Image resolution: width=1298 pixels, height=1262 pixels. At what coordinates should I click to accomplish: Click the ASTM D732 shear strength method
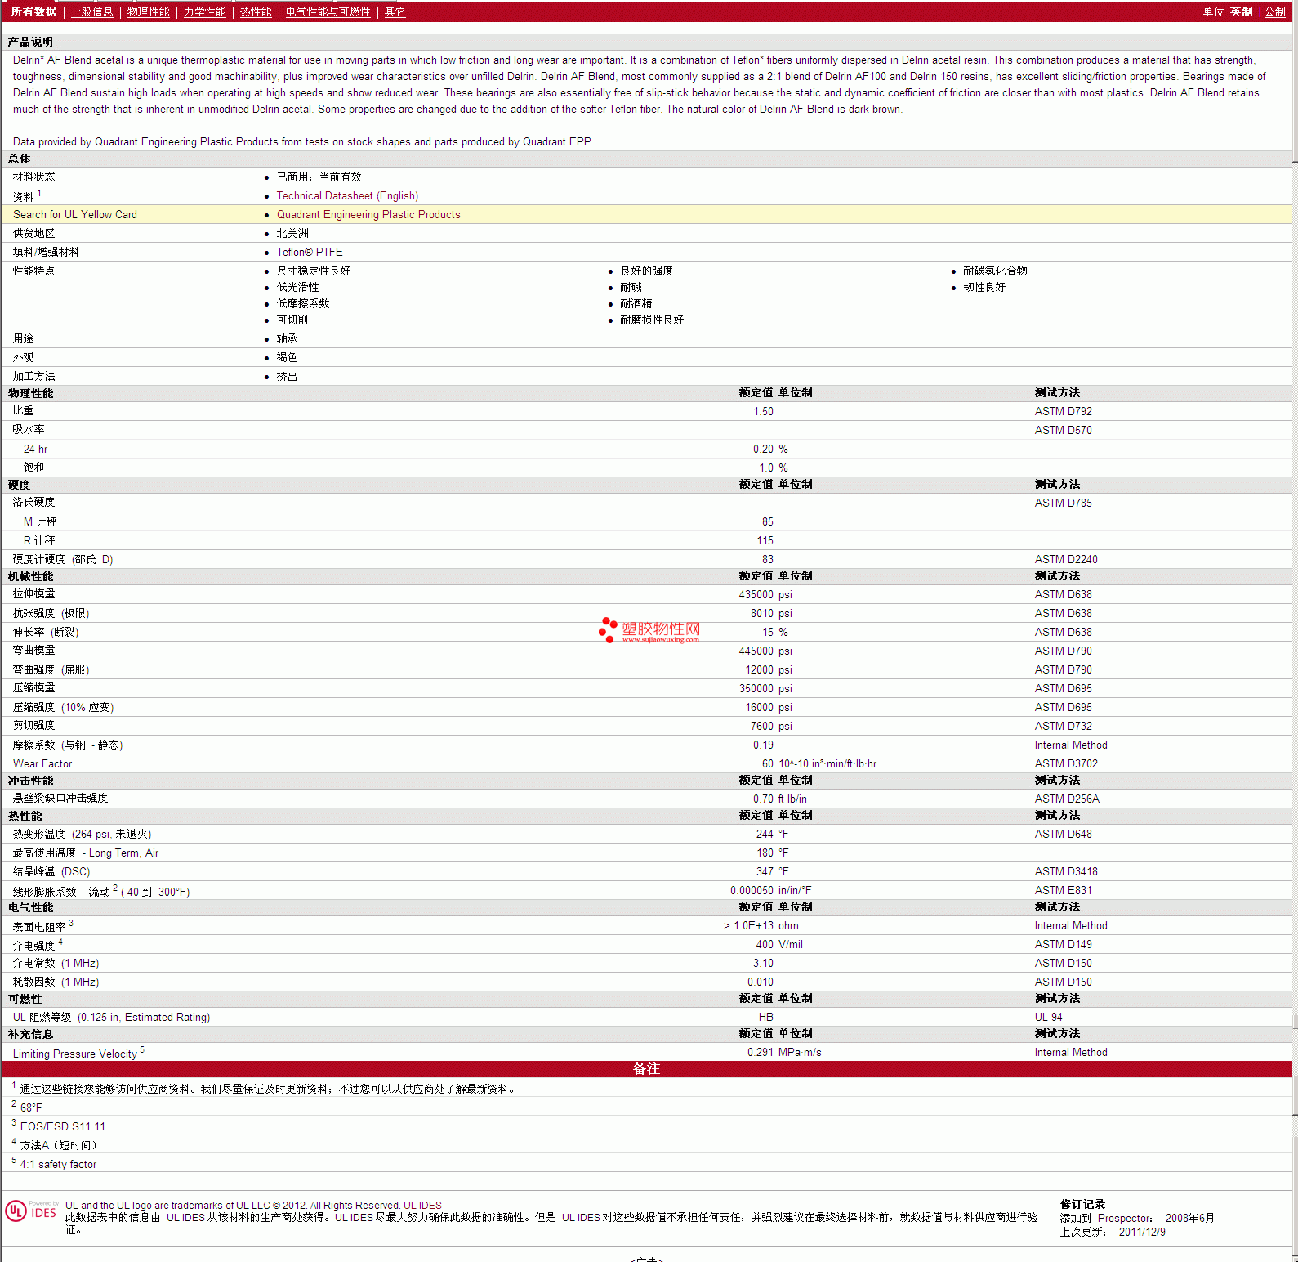(x=1064, y=727)
